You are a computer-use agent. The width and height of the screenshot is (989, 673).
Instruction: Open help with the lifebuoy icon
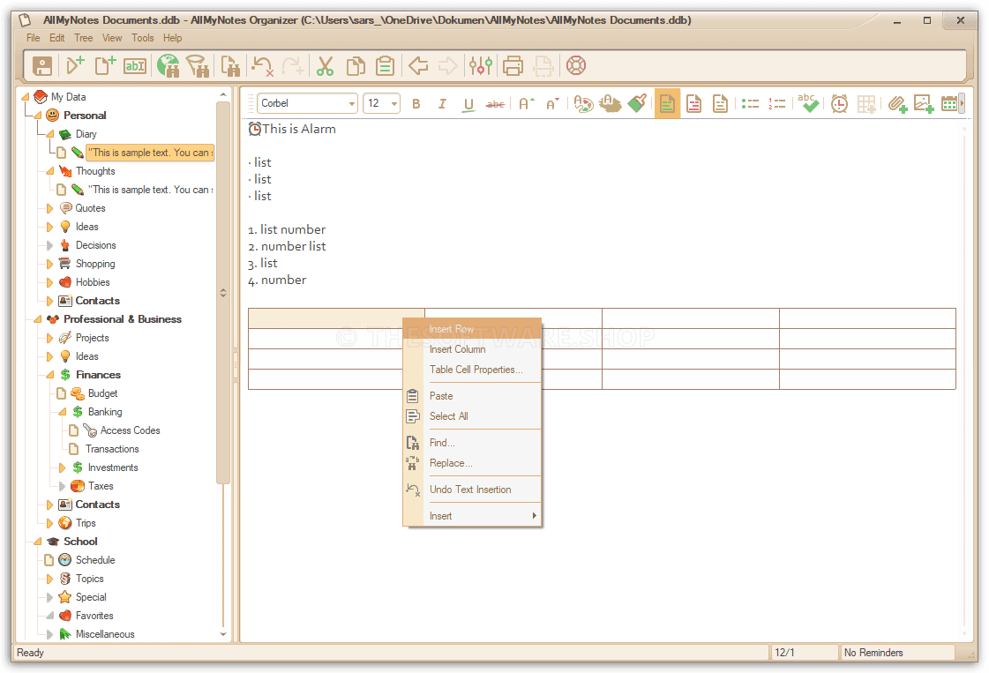point(576,65)
